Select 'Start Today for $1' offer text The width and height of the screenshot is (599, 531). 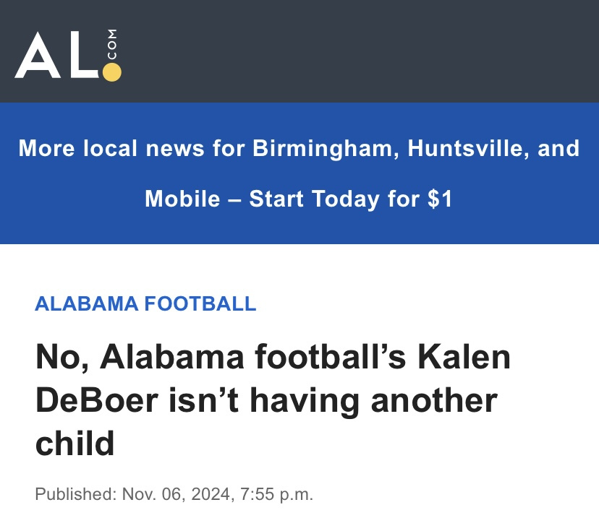351,199
